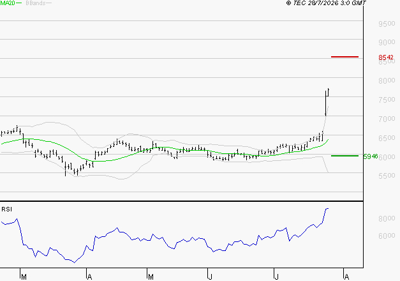The image size is (400, 281).
Task: Click the first M month marker
Action: [x=24, y=277]
